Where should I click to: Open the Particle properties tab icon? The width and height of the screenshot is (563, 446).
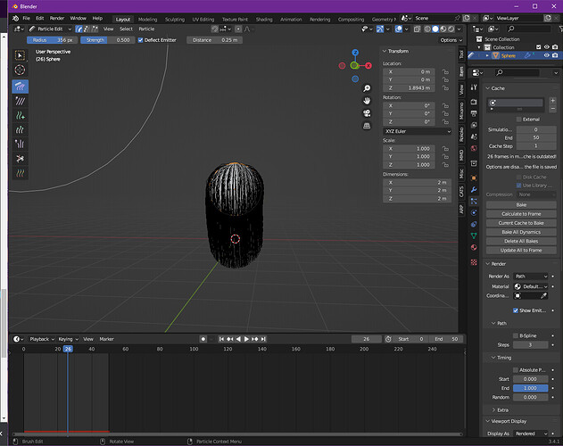[x=474, y=202]
